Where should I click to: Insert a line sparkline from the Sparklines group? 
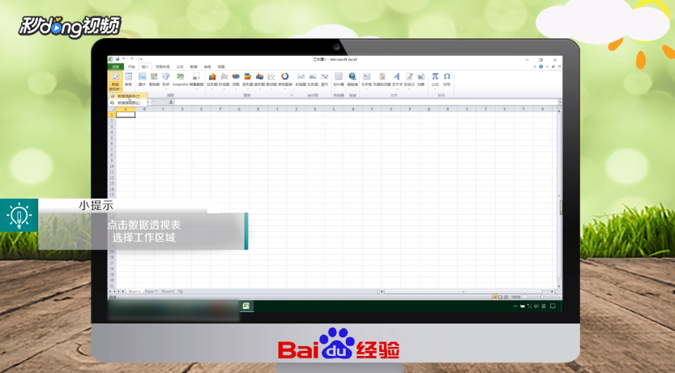point(301,79)
